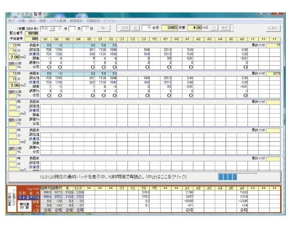The image size is (291, 226).
Task: Click the year input field showing 21
Action: click(x=59, y=28)
